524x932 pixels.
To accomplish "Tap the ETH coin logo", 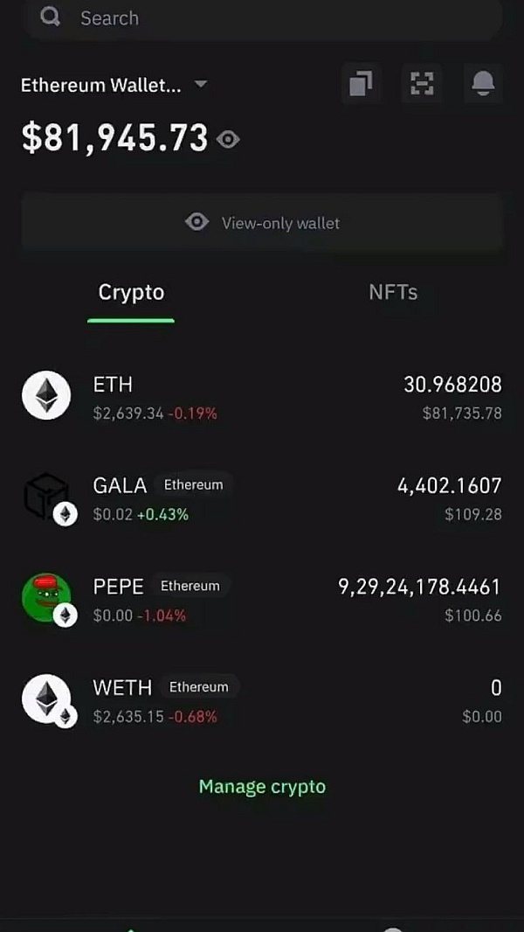I will click(46, 397).
